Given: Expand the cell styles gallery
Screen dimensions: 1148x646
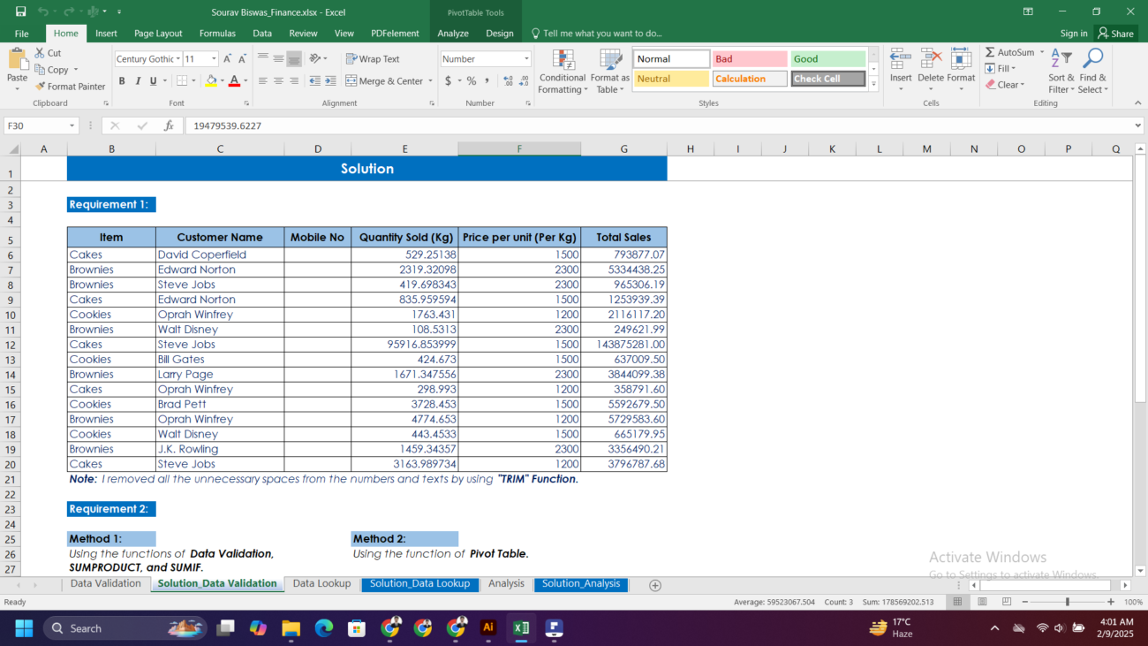Looking at the screenshot, I should coord(873,85).
